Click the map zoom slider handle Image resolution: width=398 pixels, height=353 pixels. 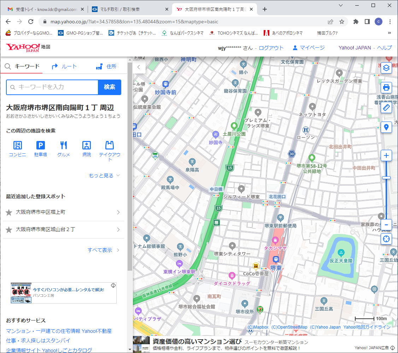pyautogui.click(x=386, y=178)
